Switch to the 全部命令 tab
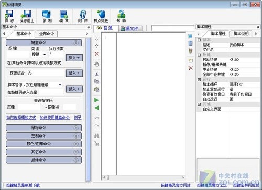This screenshot has width=262, height=190. (x=47, y=34)
